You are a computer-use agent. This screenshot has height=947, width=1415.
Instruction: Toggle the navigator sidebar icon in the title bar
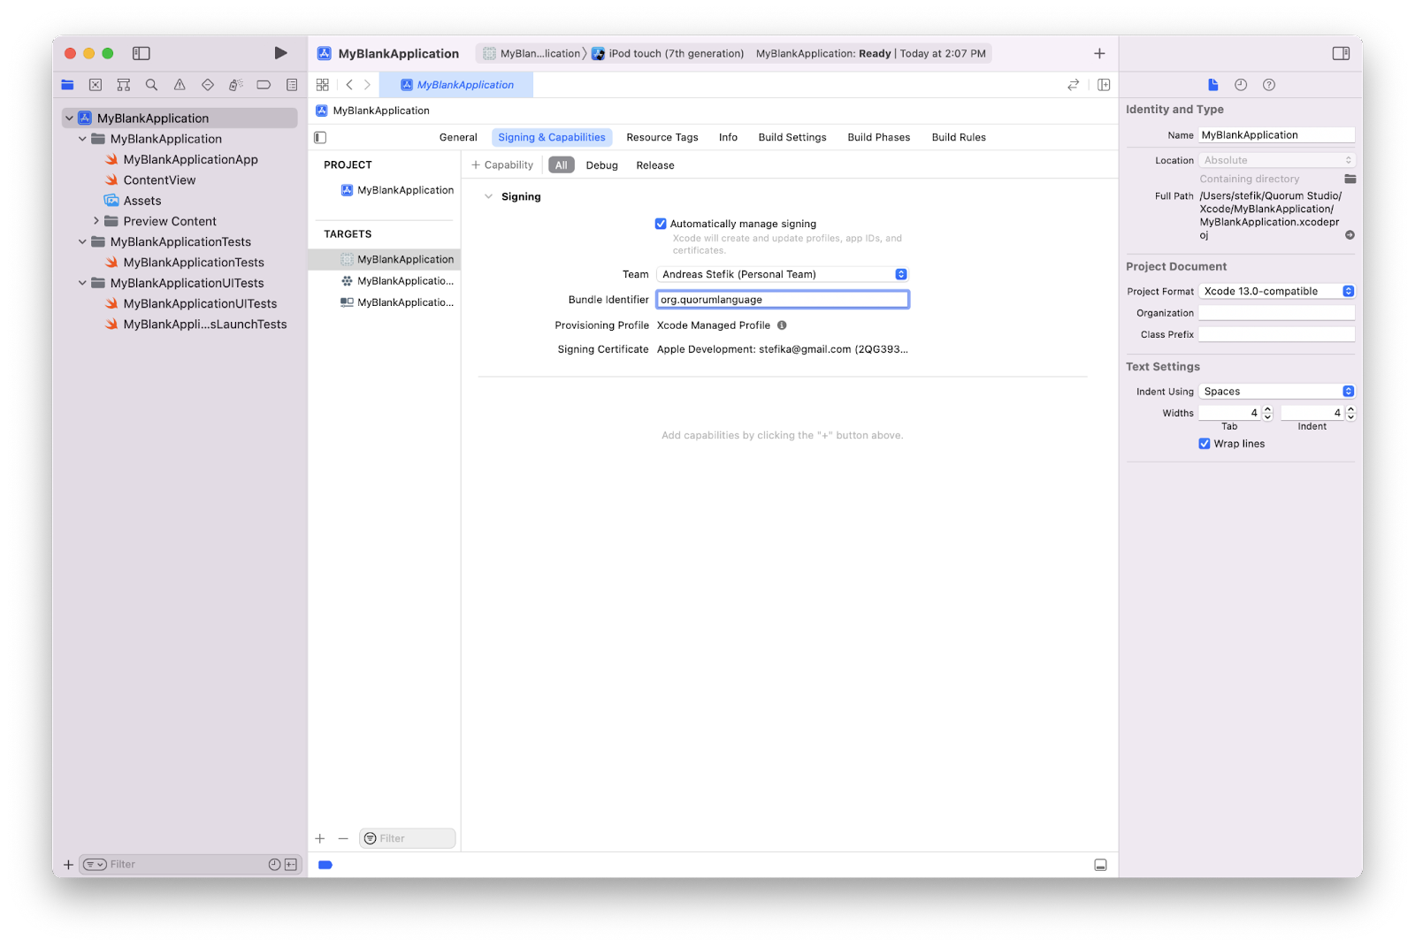[x=141, y=53]
